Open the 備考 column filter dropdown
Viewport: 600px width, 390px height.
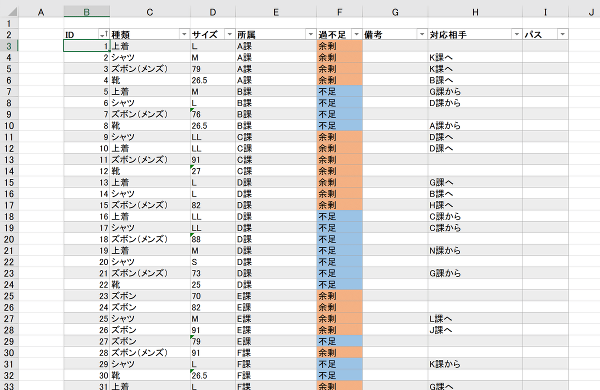point(421,34)
